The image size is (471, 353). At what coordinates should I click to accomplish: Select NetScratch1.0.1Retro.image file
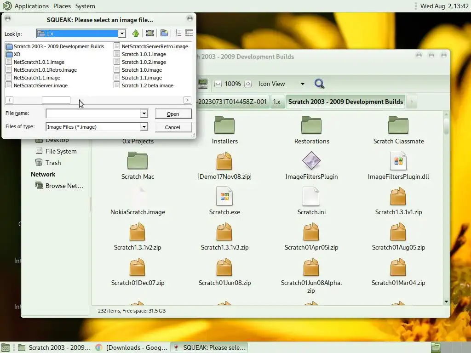[x=42, y=70]
